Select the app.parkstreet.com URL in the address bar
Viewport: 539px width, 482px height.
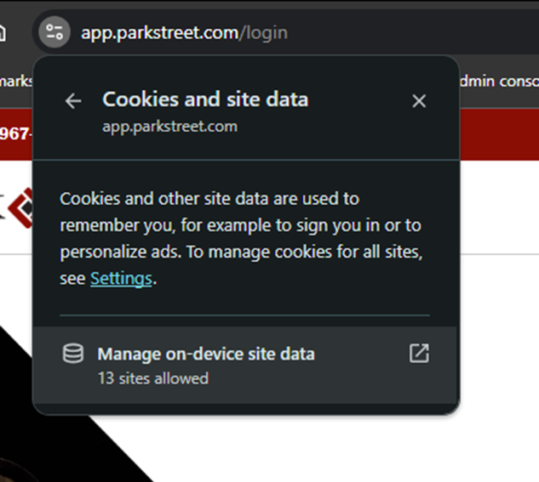[159, 33]
